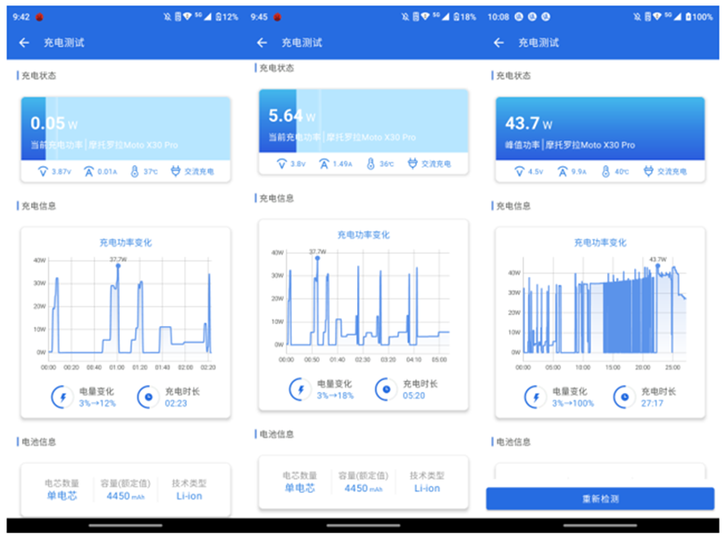
Task: Tap the back arrow on the middle screen
Action: click(x=261, y=42)
